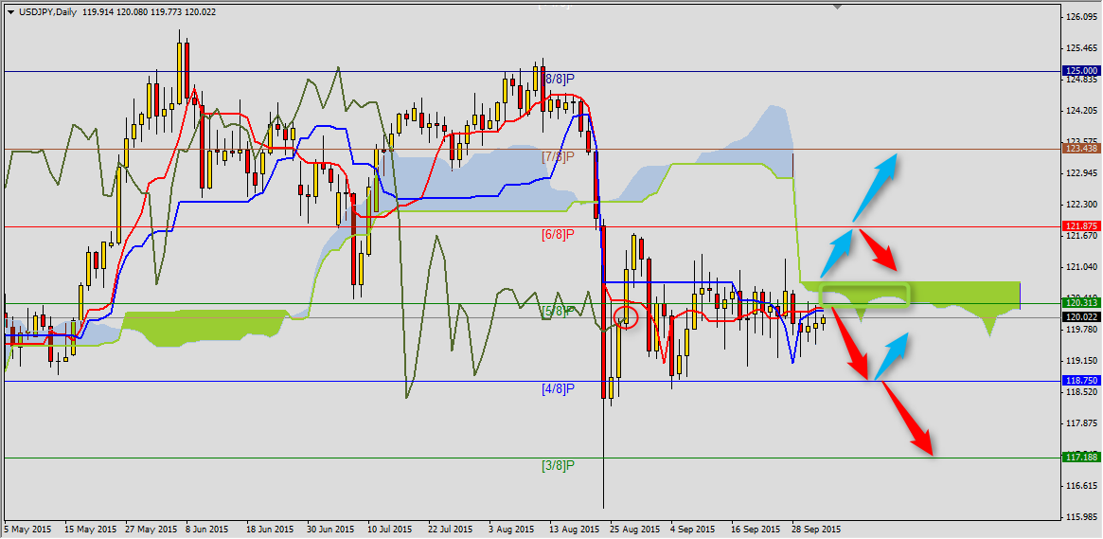Viewport: 1103px width, 539px height.
Task: Click the 123.438 brown price tag
Action: coord(1081,149)
